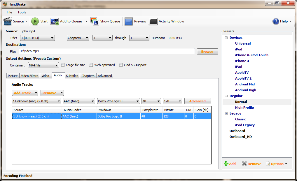Select the Normal preset
Image resolution: width=297 pixels, height=181 pixels.
click(x=241, y=102)
